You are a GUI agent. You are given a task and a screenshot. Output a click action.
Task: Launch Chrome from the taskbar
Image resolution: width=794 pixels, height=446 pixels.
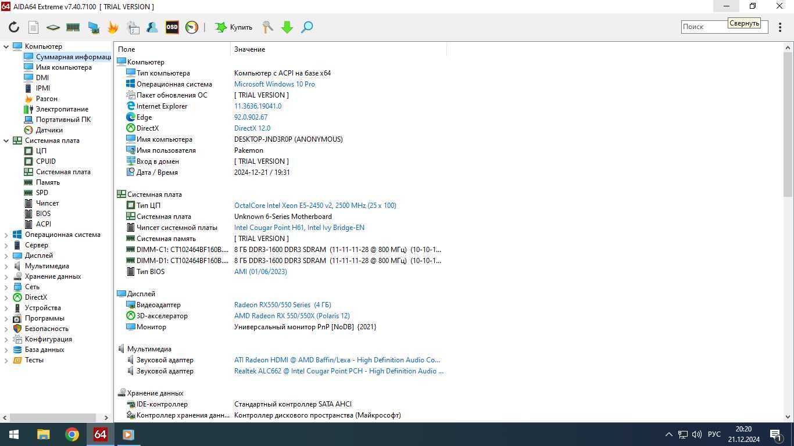[72, 434]
